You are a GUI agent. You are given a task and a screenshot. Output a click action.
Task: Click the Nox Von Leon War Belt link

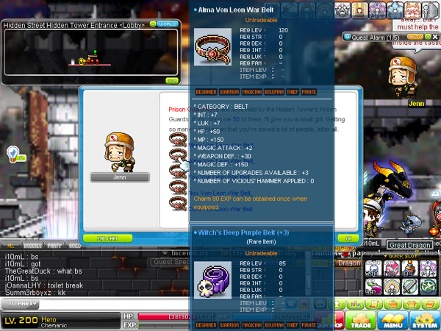pos(220,193)
